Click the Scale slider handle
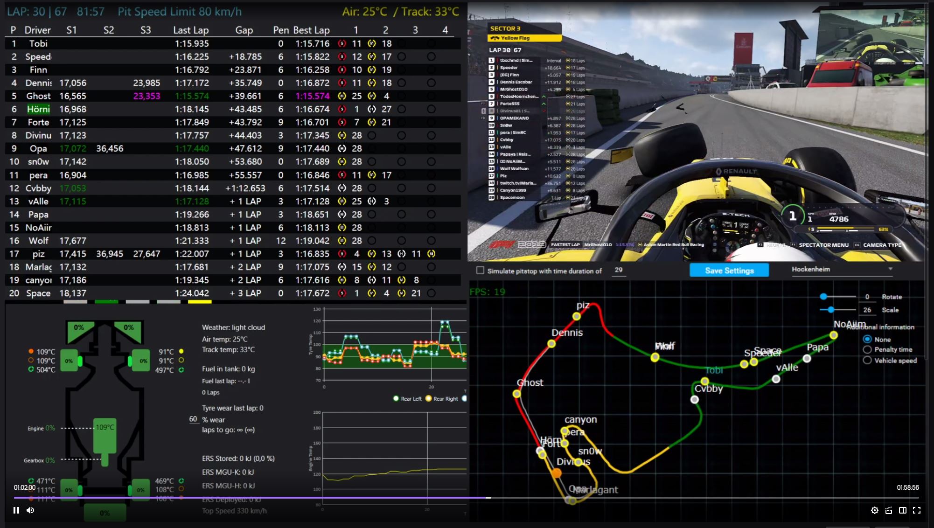 (831, 310)
